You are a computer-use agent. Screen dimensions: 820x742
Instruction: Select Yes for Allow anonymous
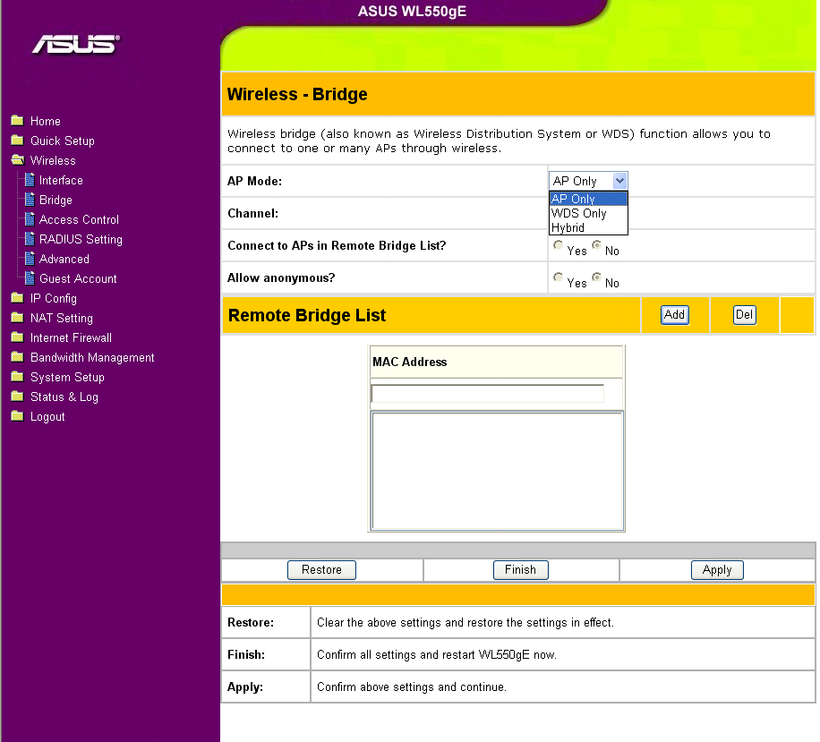tap(558, 277)
